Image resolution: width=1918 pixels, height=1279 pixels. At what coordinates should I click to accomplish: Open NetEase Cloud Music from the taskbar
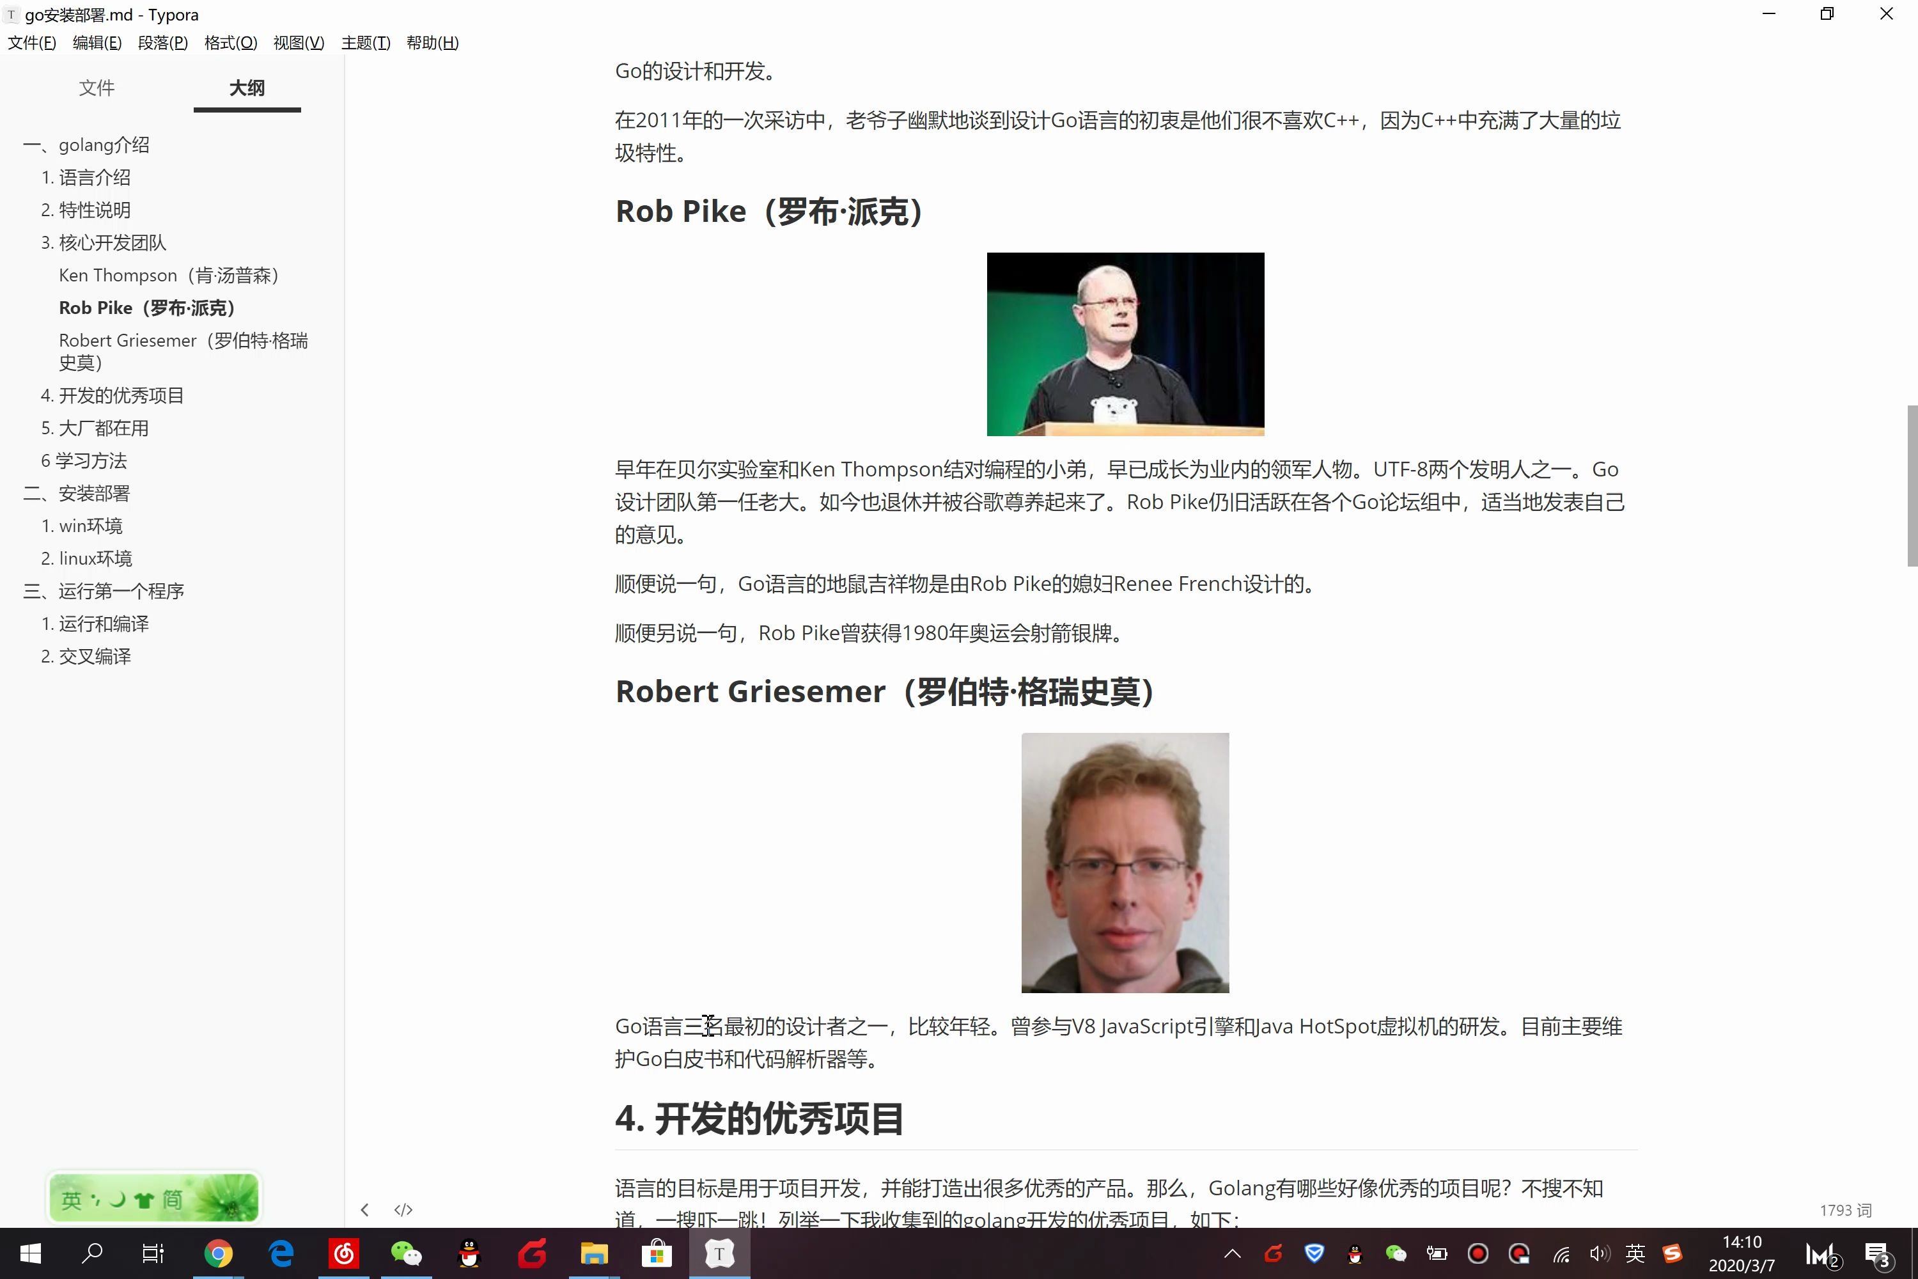click(x=343, y=1253)
